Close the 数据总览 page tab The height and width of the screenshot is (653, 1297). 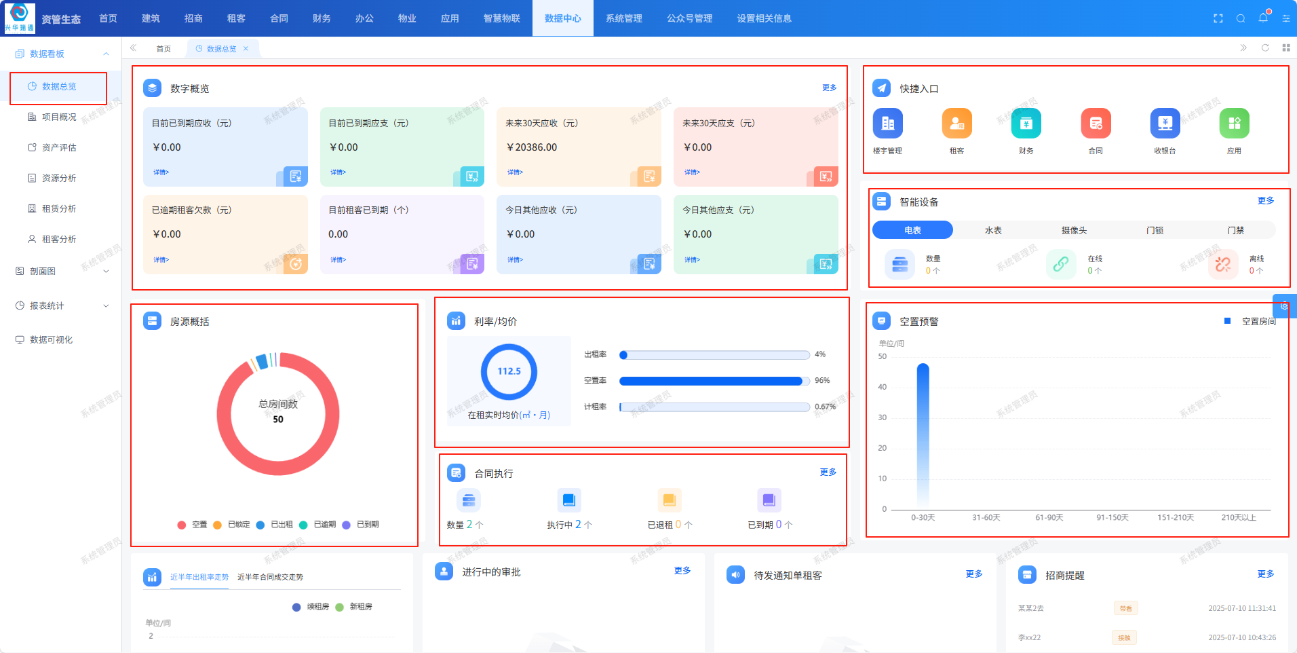pos(246,48)
